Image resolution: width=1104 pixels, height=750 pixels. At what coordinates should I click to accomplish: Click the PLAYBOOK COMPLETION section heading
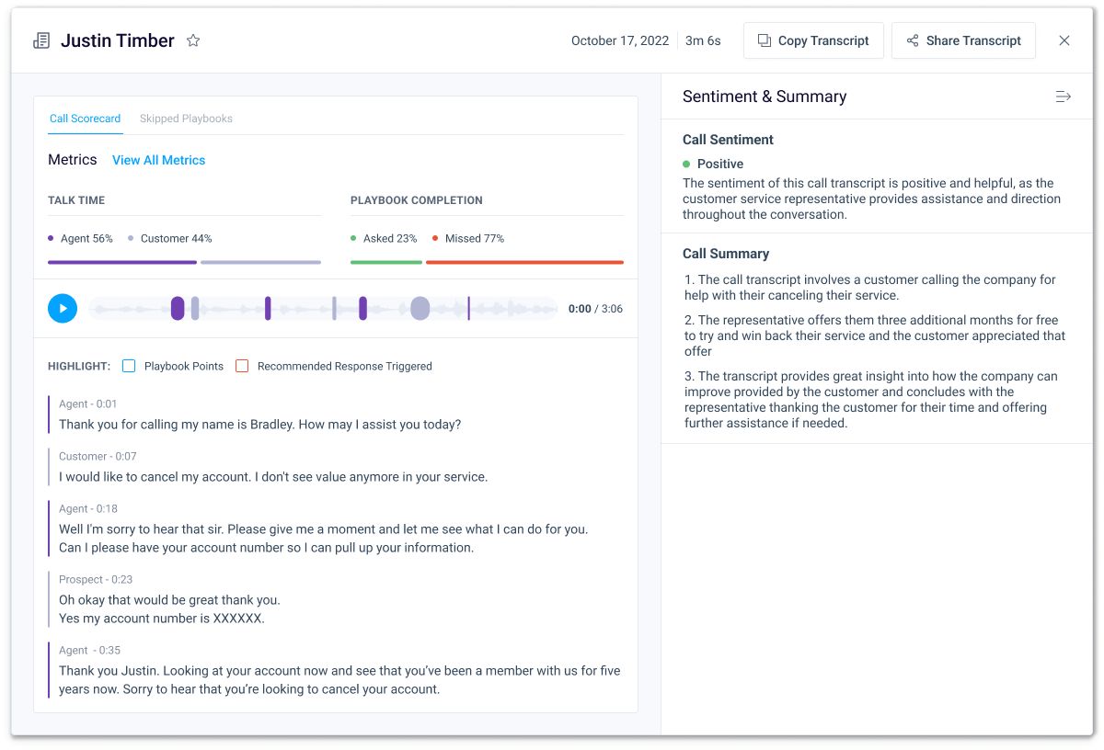(x=417, y=200)
